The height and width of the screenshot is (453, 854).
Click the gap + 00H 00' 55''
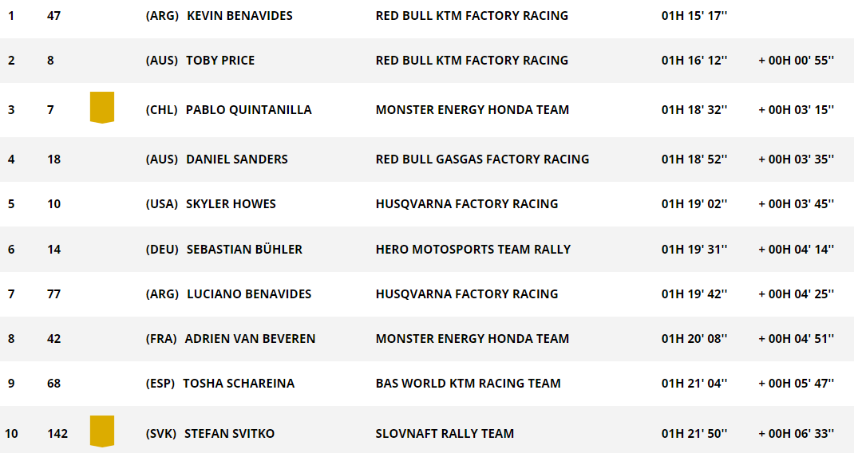[x=797, y=61]
